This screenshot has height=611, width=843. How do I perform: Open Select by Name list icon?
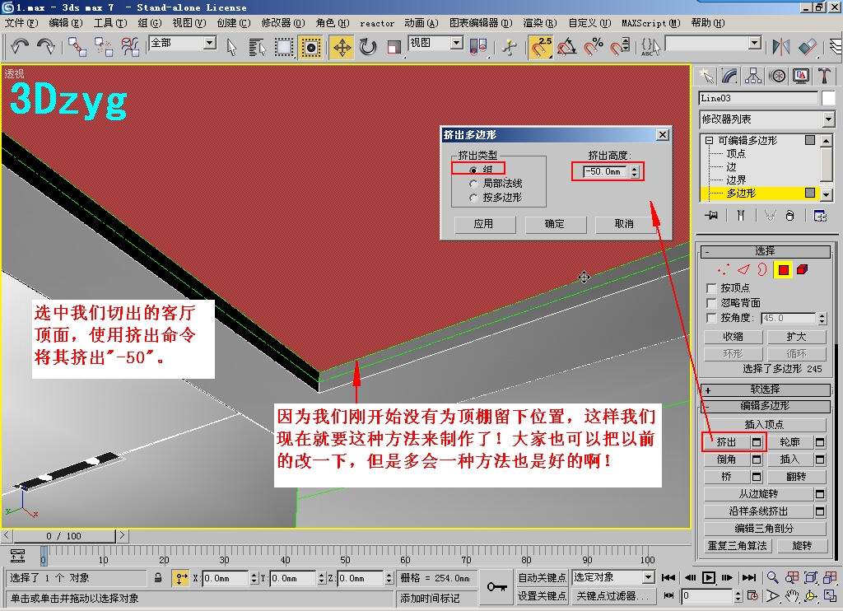pyautogui.click(x=258, y=47)
